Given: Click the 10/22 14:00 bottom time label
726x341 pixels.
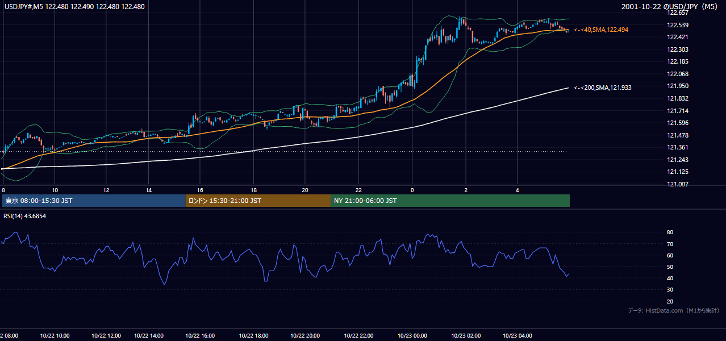Looking at the screenshot, I should pos(149,336).
